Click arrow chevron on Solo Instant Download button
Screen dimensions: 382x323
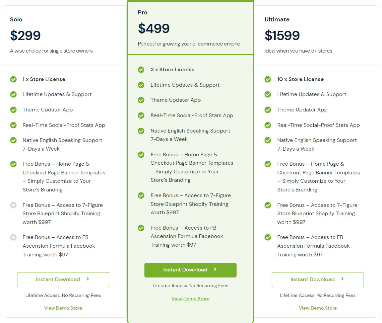click(88, 279)
